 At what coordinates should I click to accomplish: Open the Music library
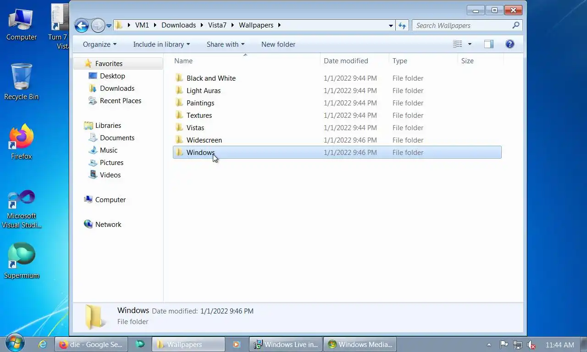pos(109,150)
